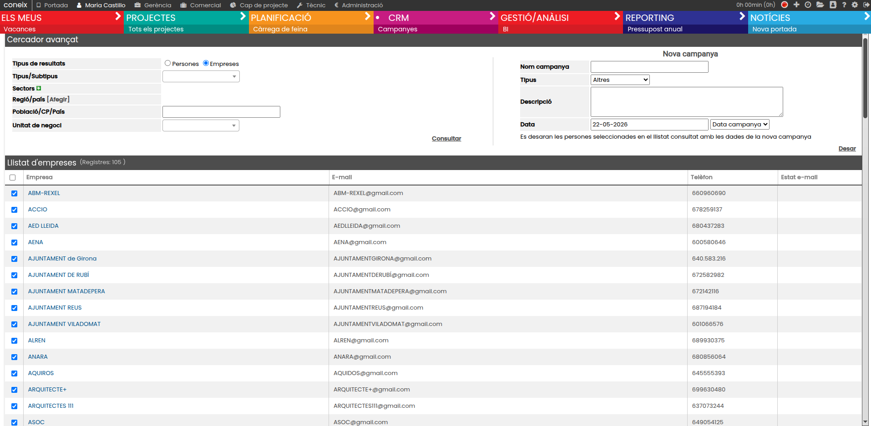Click the arrow on NOTÍCIES tile
This screenshot has width=871, height=426.
(866, 17)
